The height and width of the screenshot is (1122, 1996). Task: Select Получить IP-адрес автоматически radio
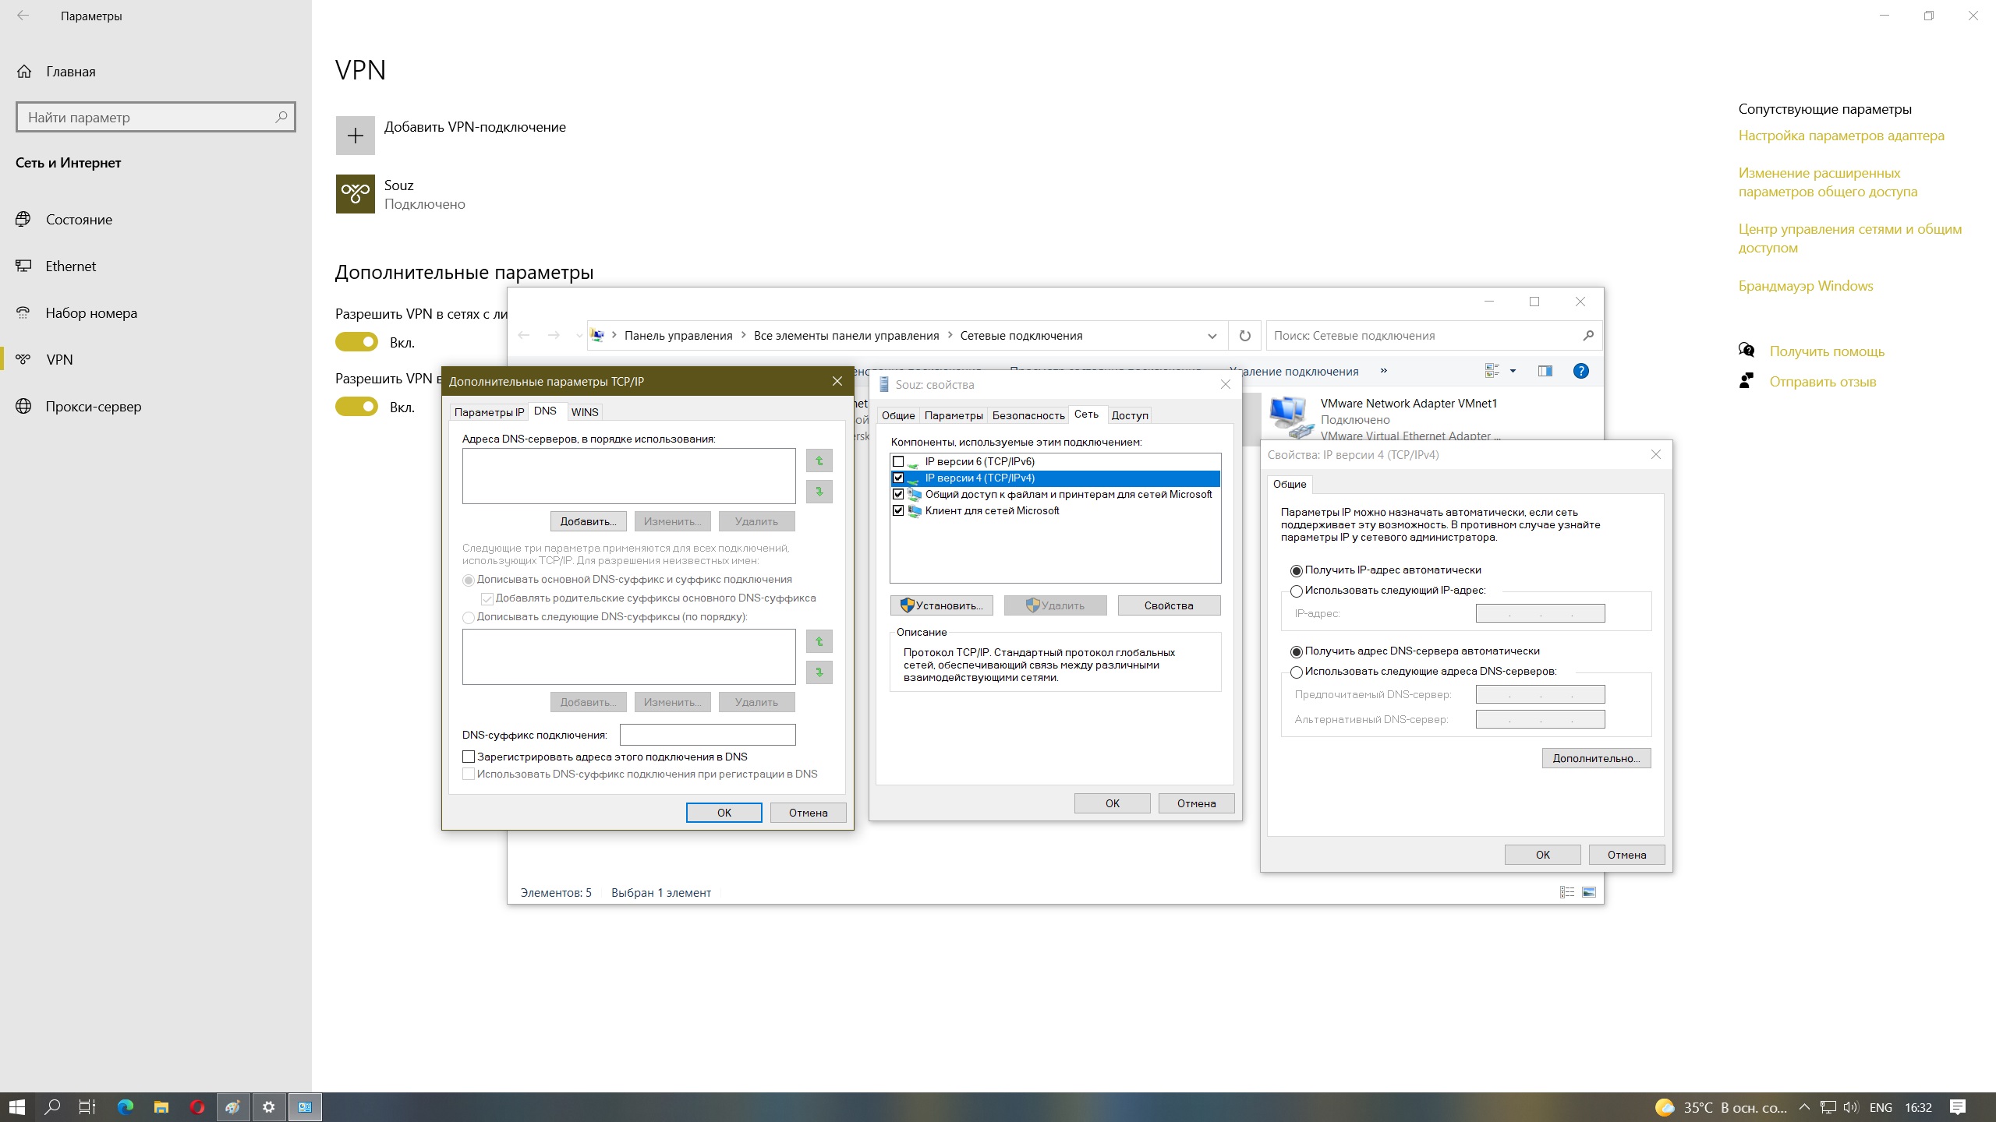click(x=1297, y=570)
